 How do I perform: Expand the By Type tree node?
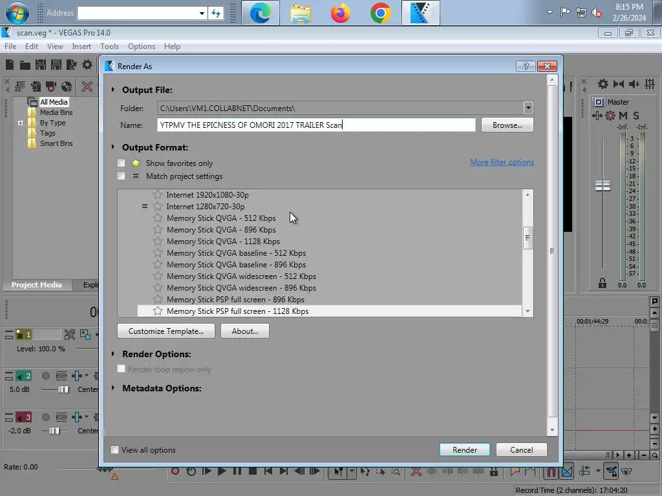(20, 123)
